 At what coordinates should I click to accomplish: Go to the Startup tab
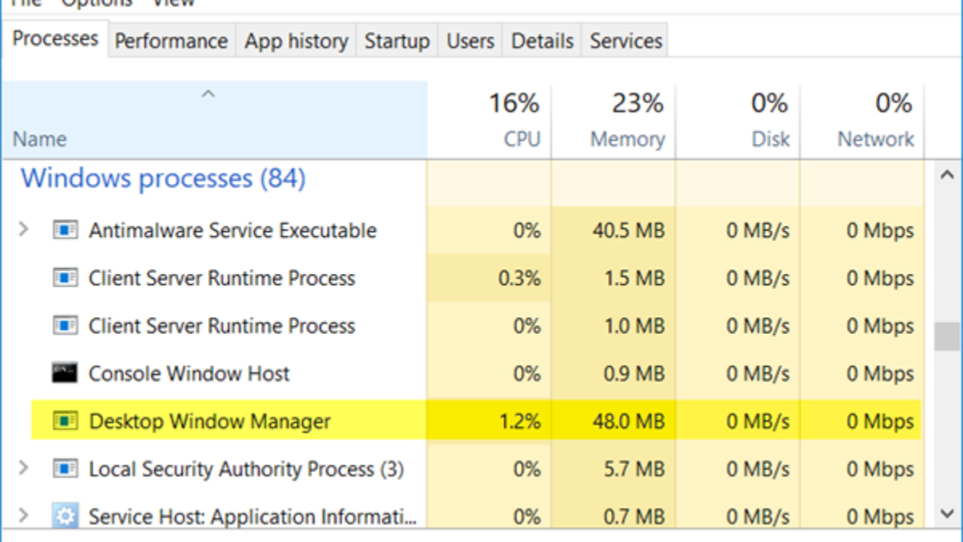tap(396, 41)
